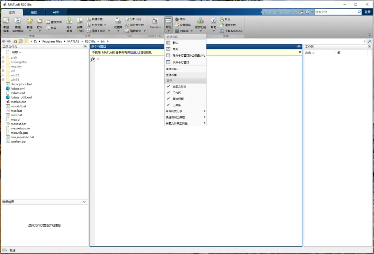The height and width of the screenshot is (254, 374).
Task: Open the 清除命令 dropdown arrow
Action: [x=144, y=31]
